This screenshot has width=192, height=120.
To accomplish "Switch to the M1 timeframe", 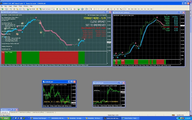I will 126,9.
